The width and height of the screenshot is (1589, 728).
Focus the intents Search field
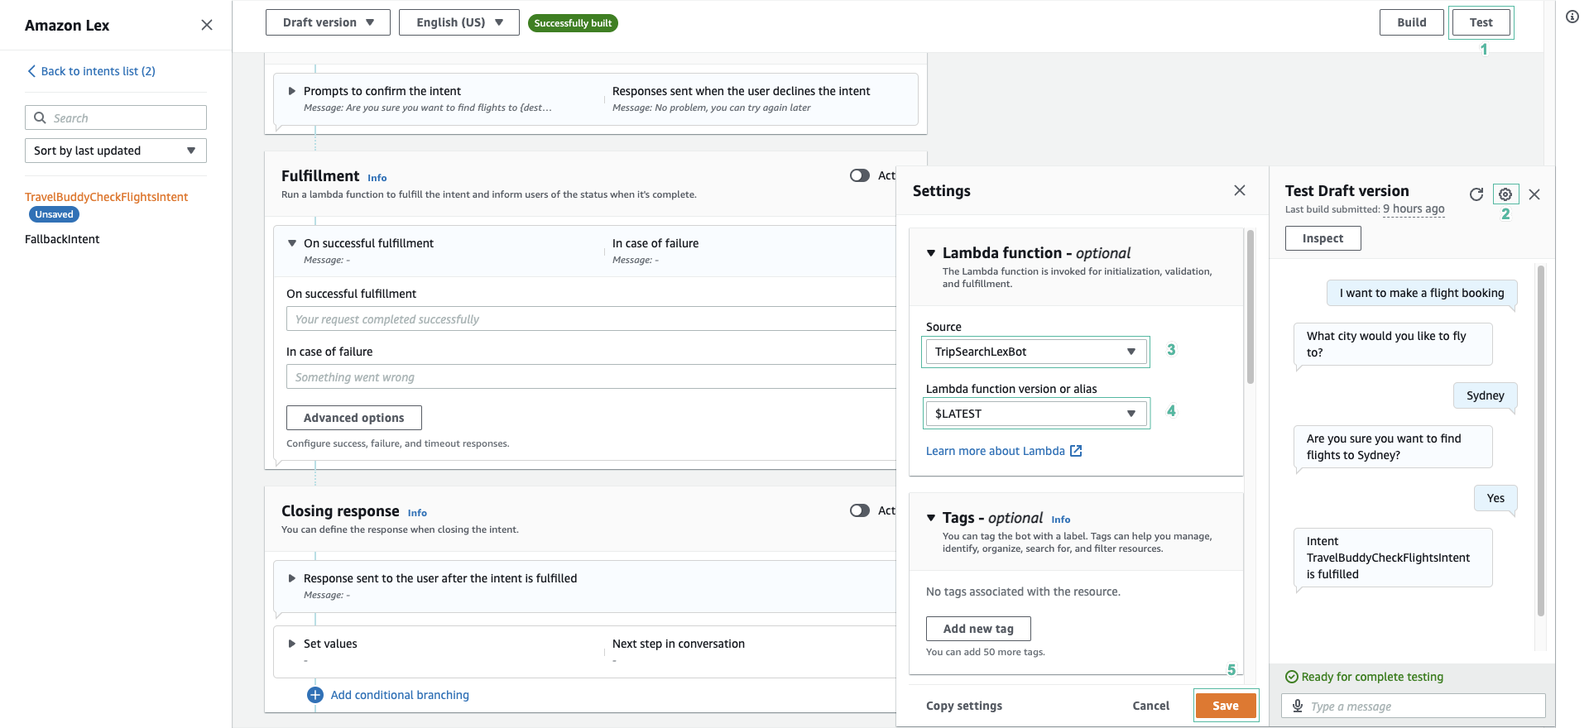tap(116, 117)
